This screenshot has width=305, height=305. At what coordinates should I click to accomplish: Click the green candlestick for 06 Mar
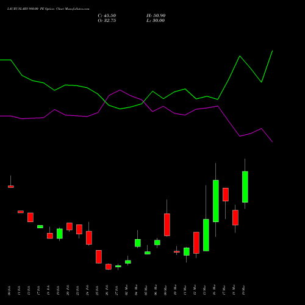(x=157, y=243)
